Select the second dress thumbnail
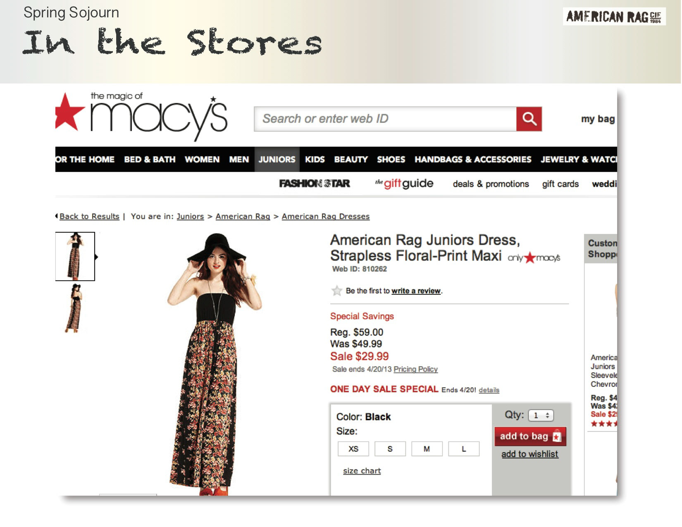The width and height of the screenshot is (682, 527). pos(74,308)
